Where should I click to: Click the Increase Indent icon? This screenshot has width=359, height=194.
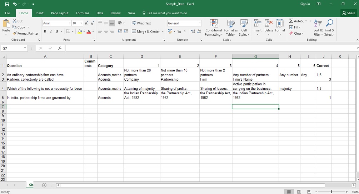(x=126, y=31)
